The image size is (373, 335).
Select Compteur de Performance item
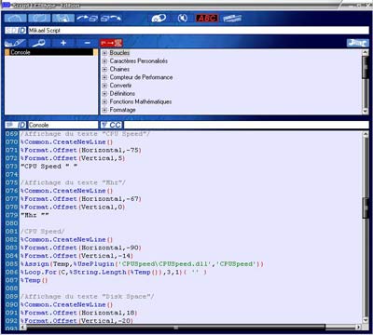point(141,77)
